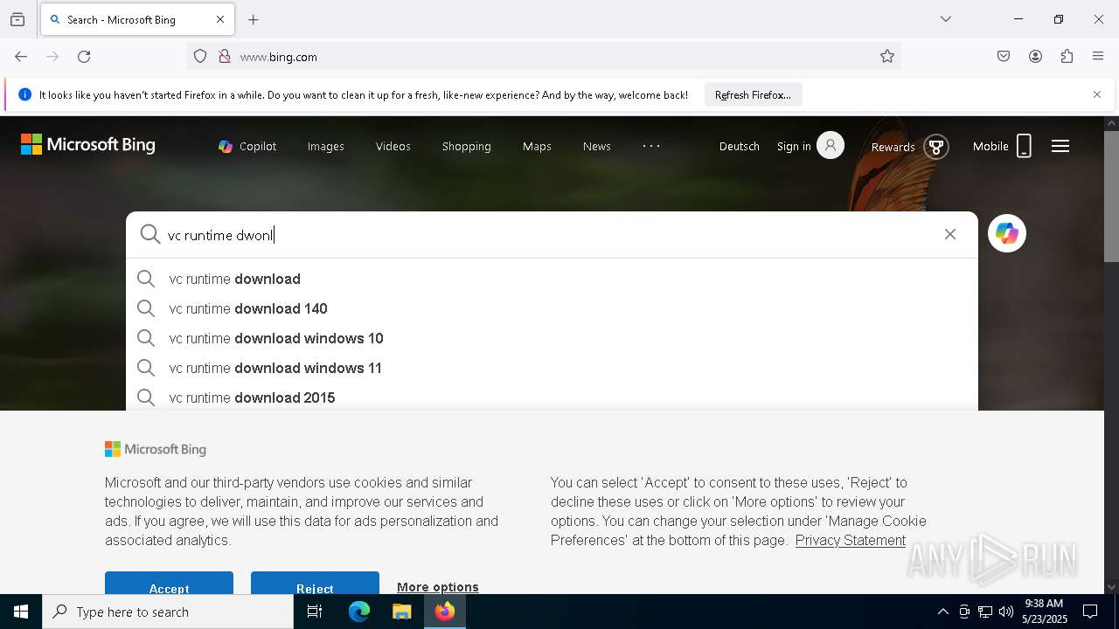Clear the search box text
Image resolution: width=1119 pixels, height=629 pixels.
click(x=950, y=234)
